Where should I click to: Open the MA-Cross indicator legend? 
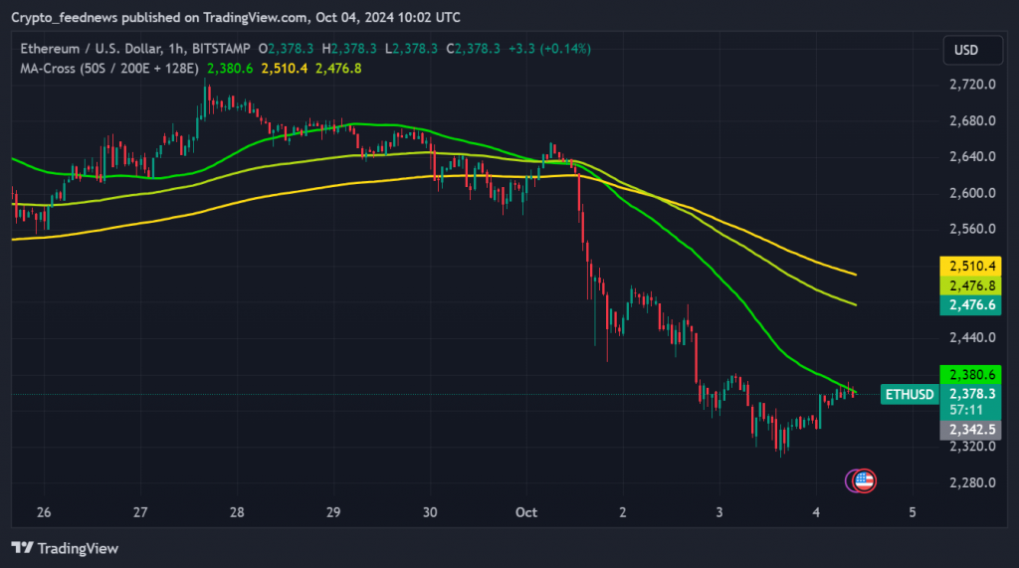coord(109,68)
